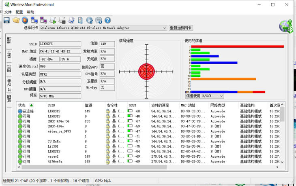Click green status icon of CMCC-4FGc-5G row

[20, 121]
